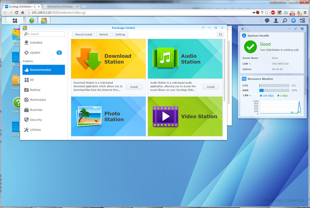Minimize the widget panel
The image size is (310, 208).
pyautogui.click(x=289, y=29)
